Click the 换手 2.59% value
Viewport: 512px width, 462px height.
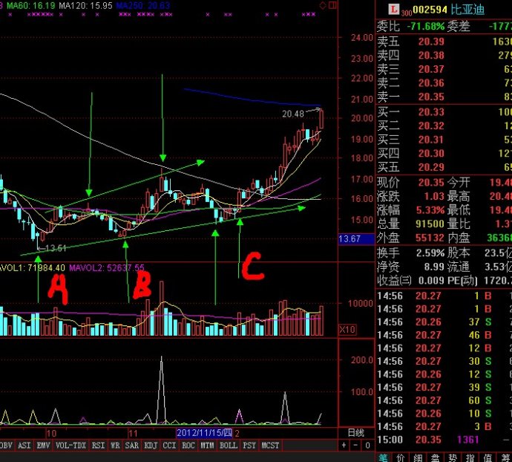pos(430,253)
